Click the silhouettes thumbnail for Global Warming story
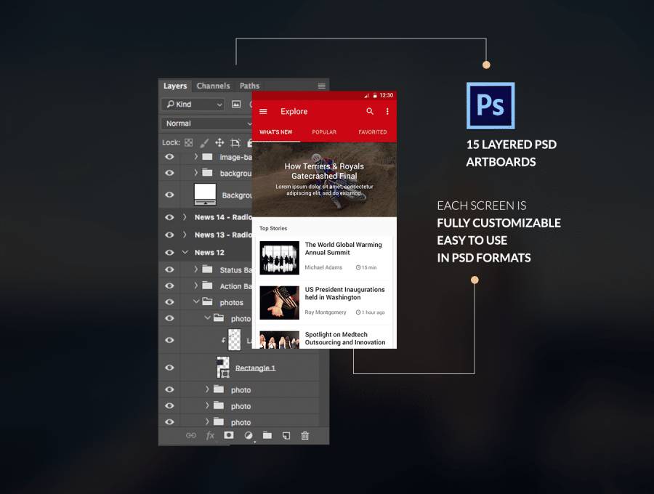The height and width of the screenshot is (494, 654). coord(280,258)
